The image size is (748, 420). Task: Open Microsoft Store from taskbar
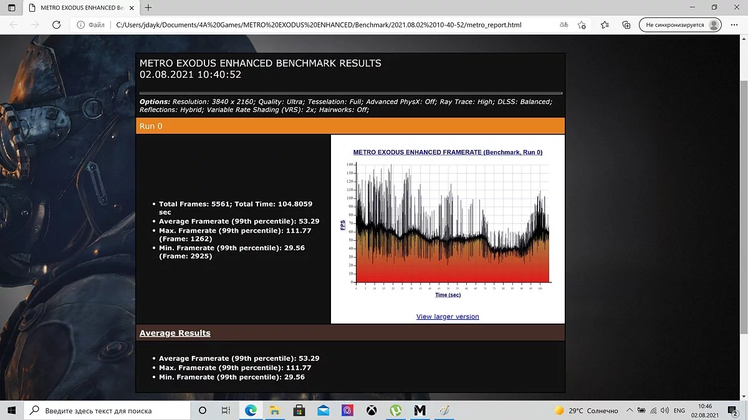[299, 411]
